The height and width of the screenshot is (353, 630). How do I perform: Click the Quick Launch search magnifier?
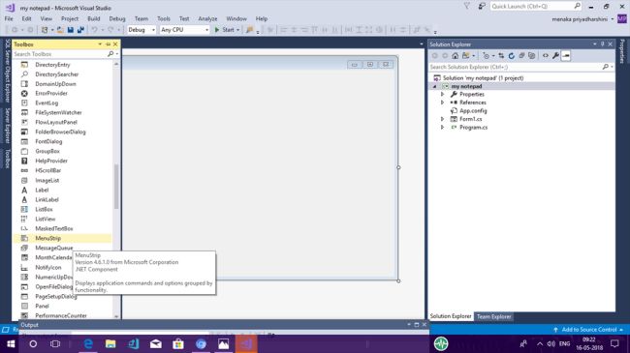(x=577, y=6)
